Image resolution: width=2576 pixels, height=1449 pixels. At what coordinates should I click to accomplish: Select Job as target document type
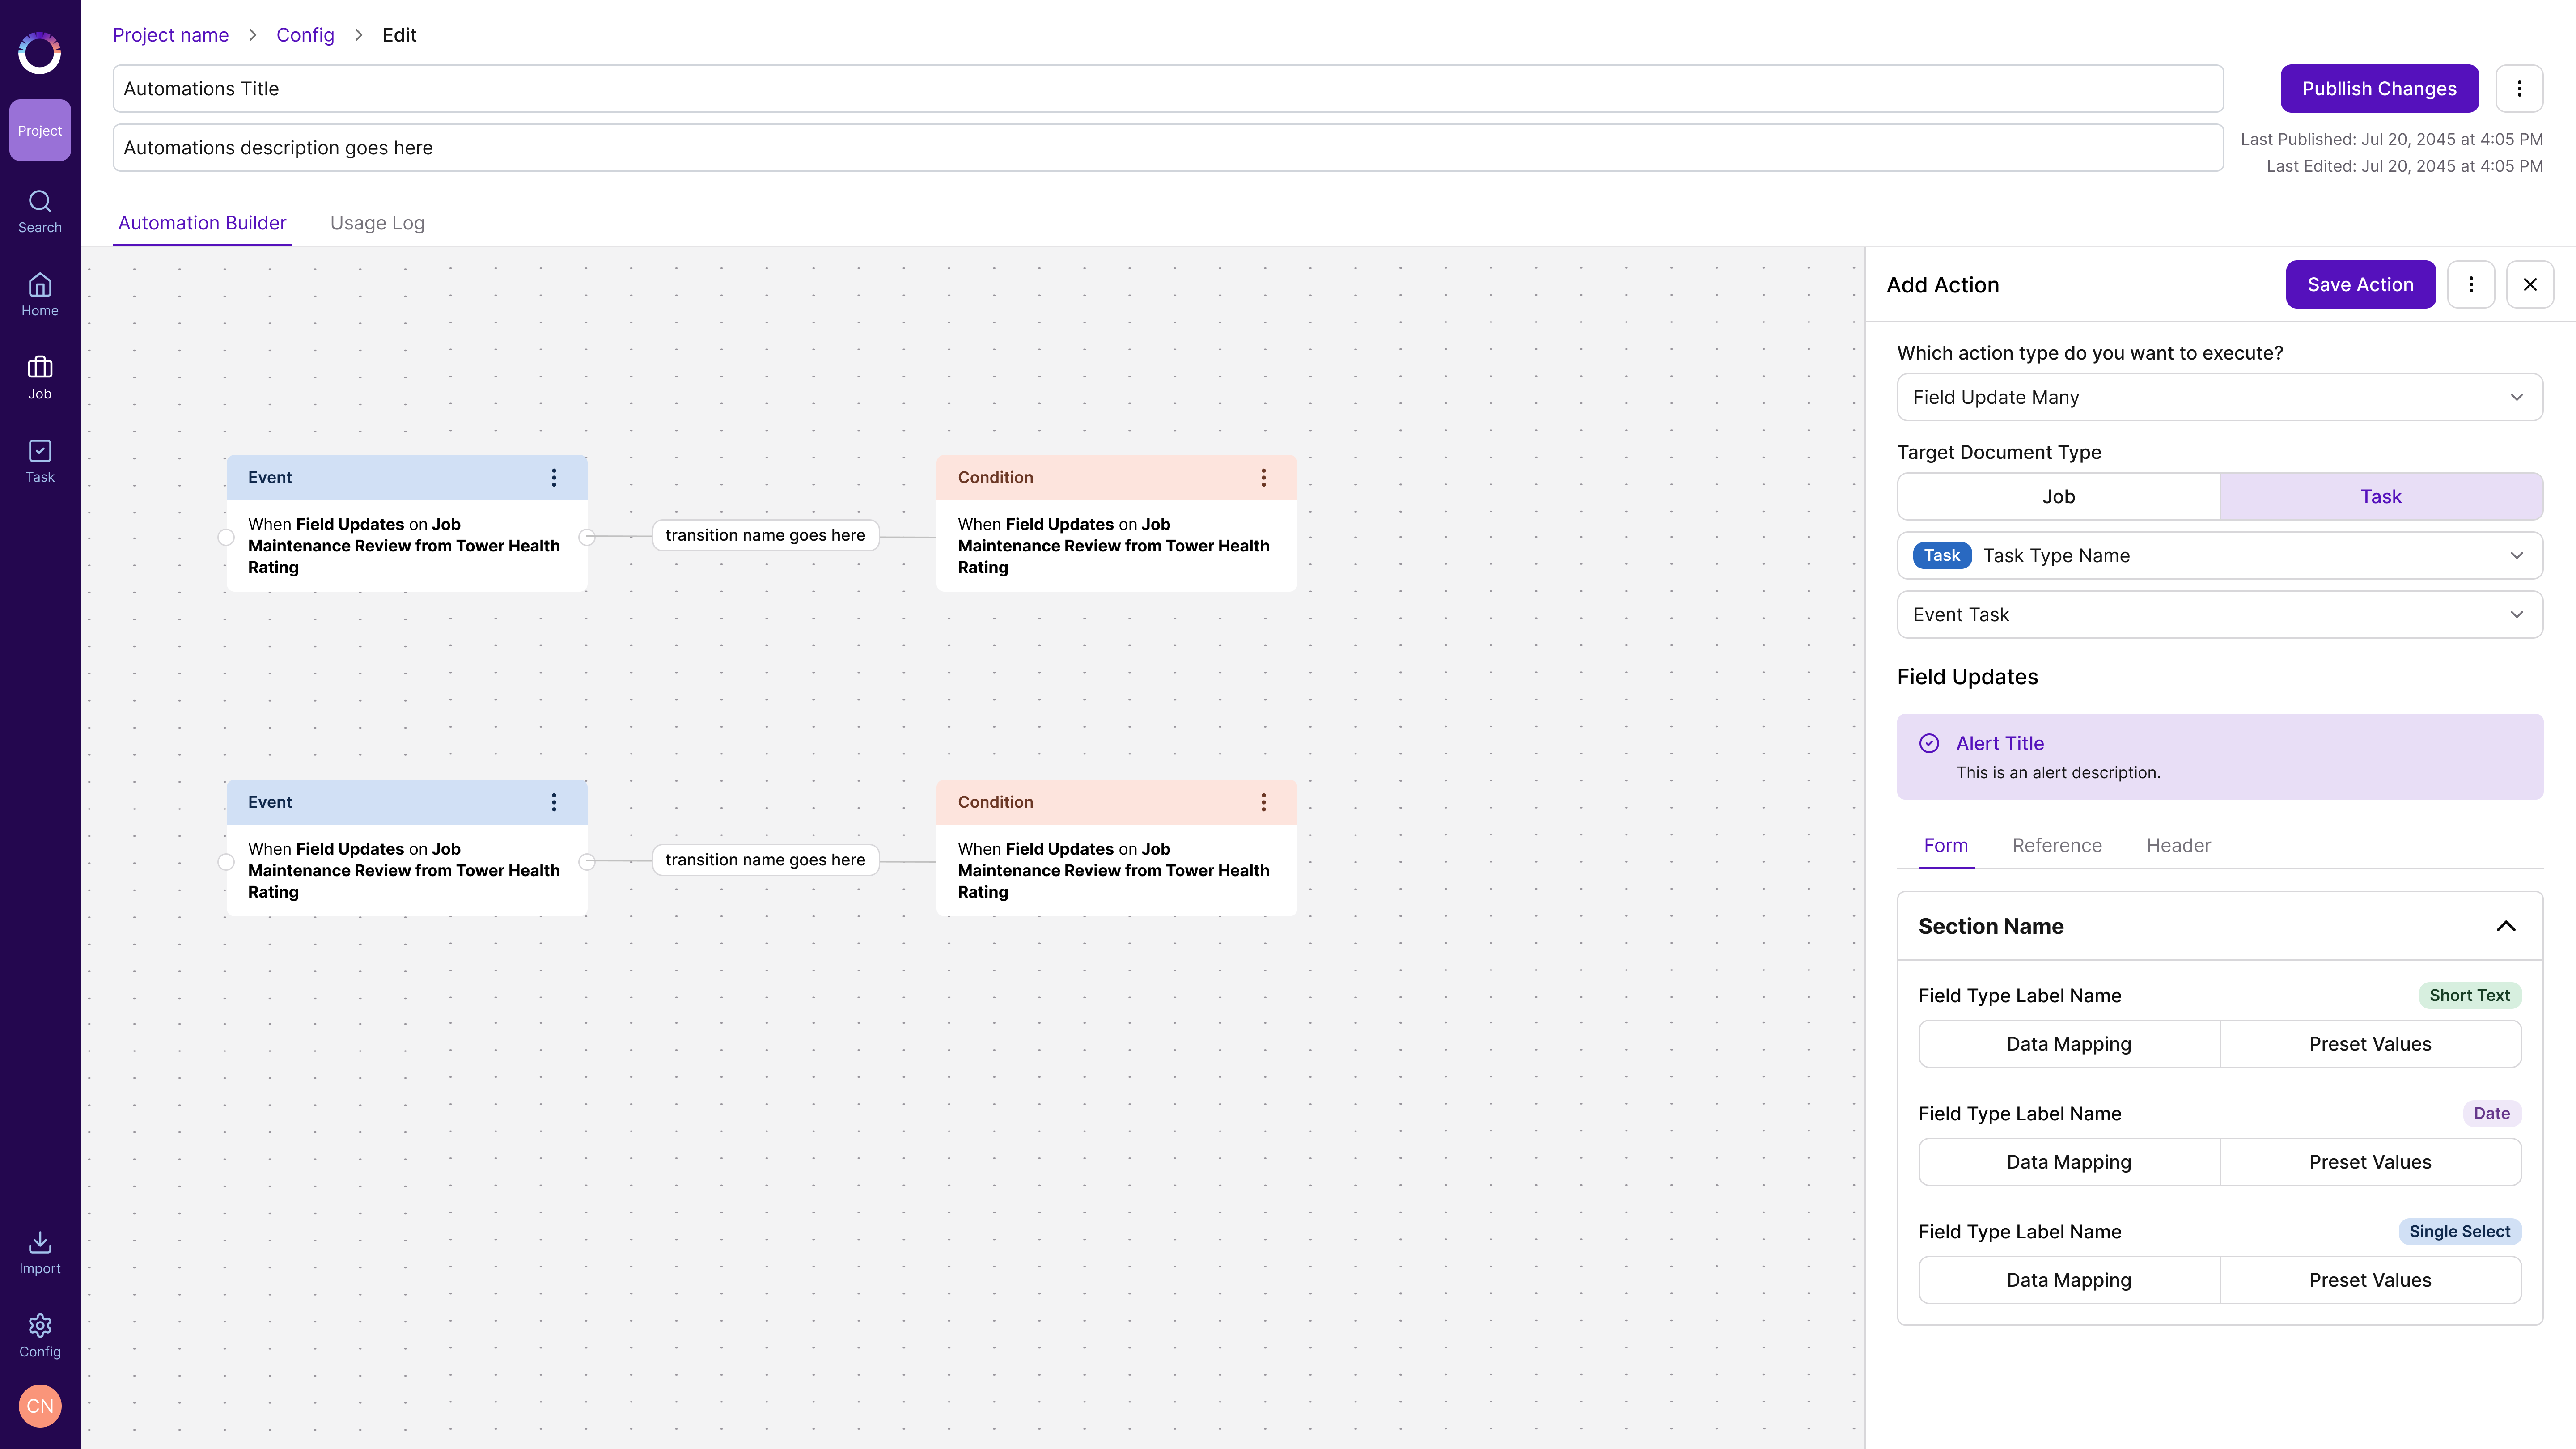coord(2058,497)
